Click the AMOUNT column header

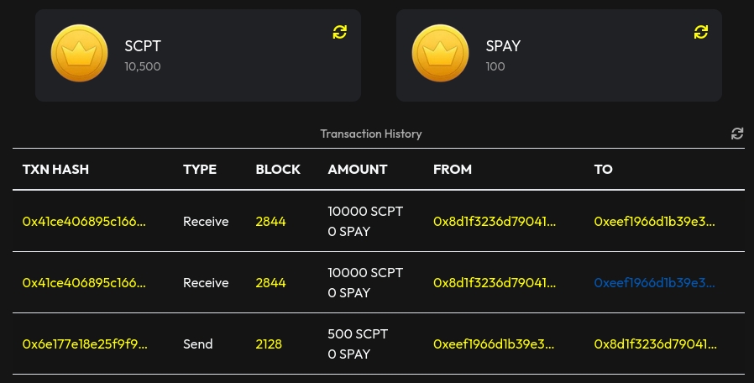(358, 170)
